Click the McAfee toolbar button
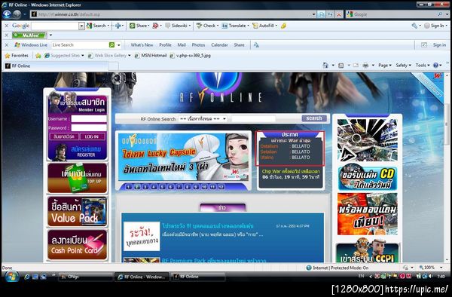 (29, 35)
